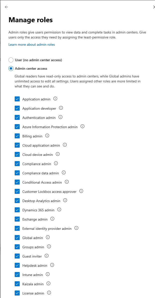The width and height of the screenshot is (155, 298).
Task: Click info icon beside Global admin
Action: click(x=48, y=237)
